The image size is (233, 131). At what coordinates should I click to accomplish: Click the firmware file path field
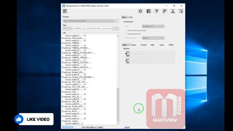[x=92, y=28]
